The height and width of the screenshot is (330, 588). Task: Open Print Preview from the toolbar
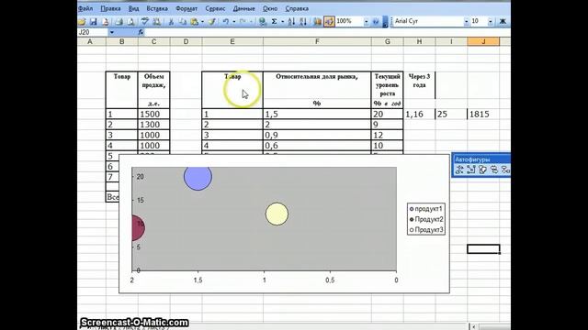click(x=130, y=22)
